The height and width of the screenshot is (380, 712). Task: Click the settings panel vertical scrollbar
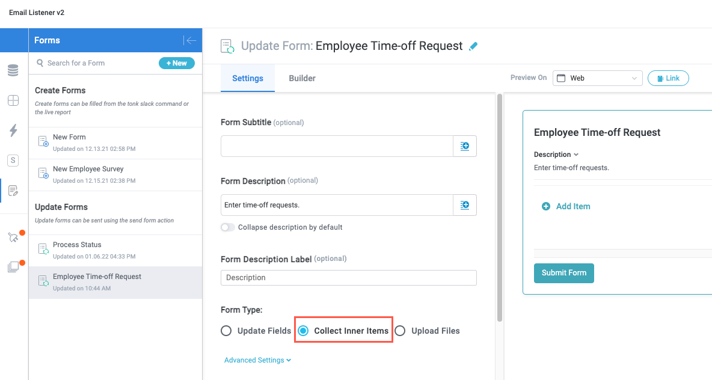pyautogui.click(x=499, y=204)
